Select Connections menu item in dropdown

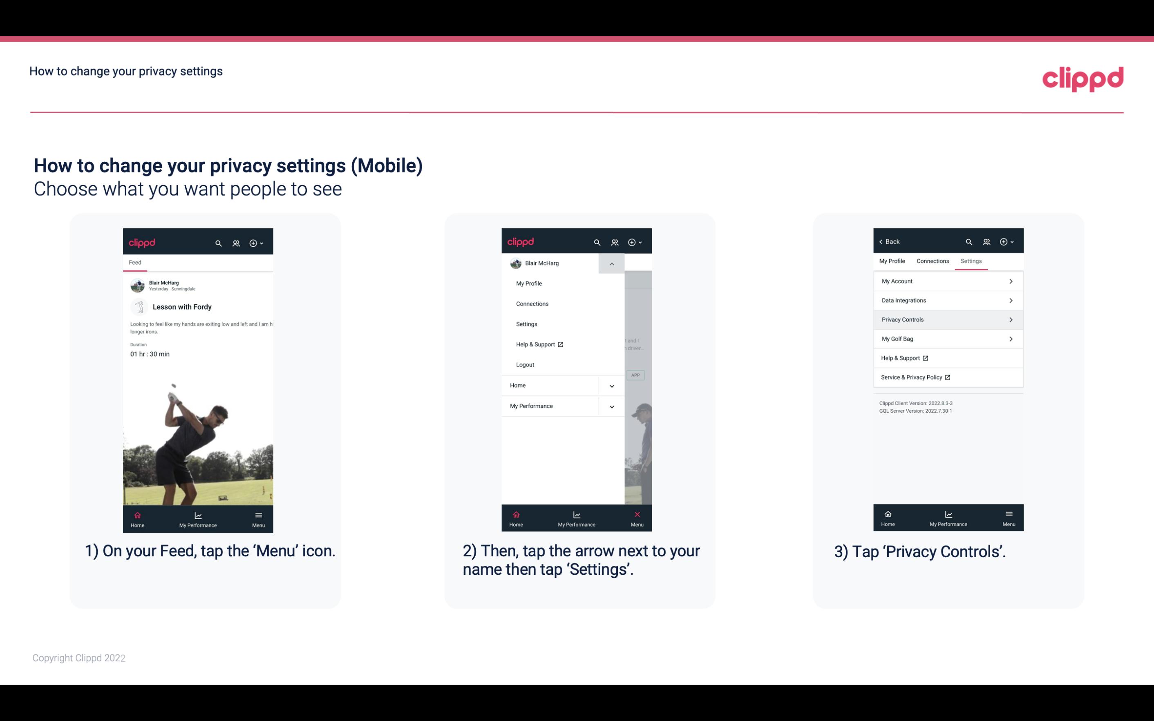coord(532,303)
